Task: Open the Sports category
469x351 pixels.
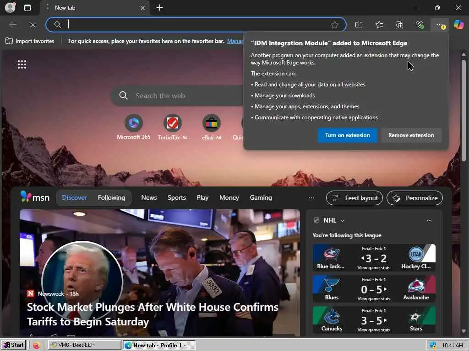Action: 176,197
